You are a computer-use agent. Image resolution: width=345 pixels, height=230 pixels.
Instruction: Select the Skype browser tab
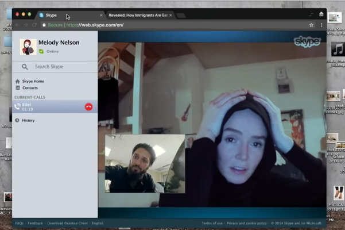[x=69, y=16]
